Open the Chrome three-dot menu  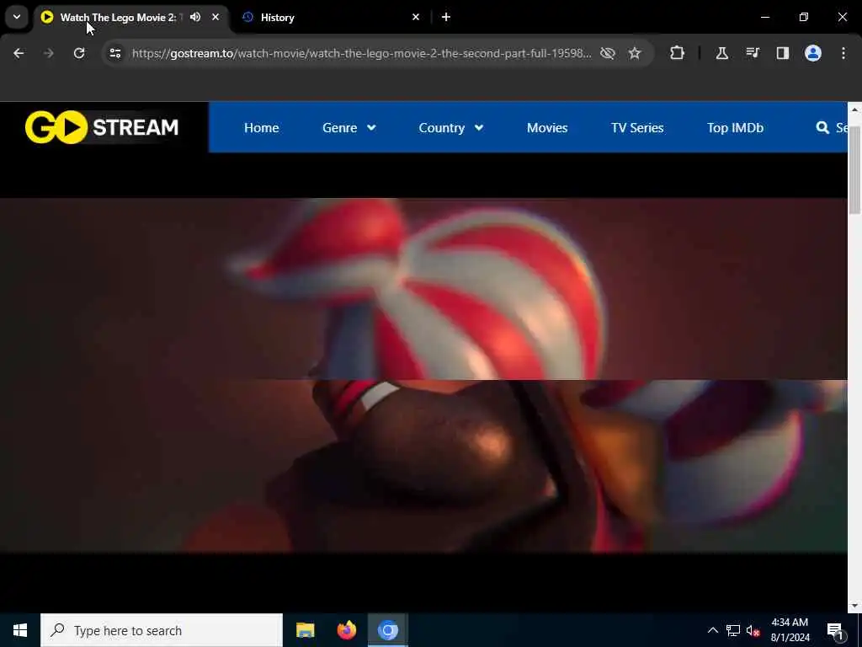coord(843,53)
